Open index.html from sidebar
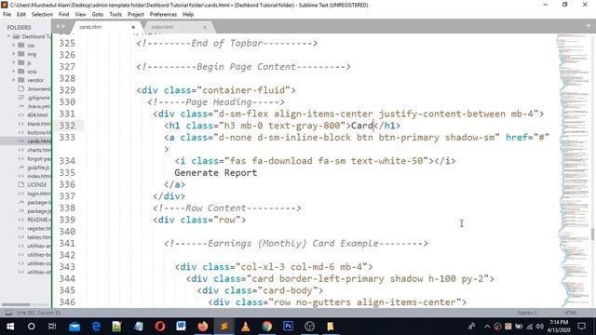The image size is (596, 335). [38, 176]
